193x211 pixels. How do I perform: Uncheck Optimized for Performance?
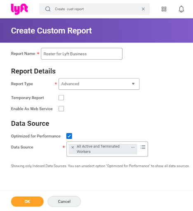click(69, 136)
